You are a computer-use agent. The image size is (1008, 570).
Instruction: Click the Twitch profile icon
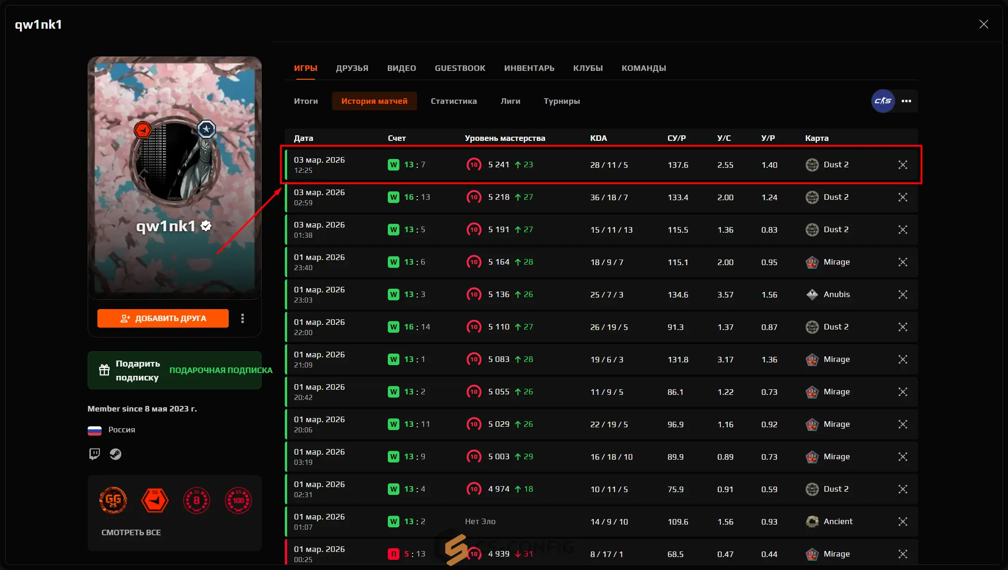pyautogui.click(x=95, y=454)
